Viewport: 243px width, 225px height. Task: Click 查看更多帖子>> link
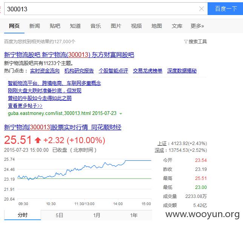point(25,106)
